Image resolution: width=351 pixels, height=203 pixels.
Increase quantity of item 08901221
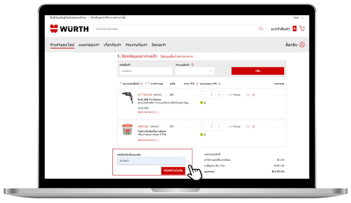tap(219, 126)
